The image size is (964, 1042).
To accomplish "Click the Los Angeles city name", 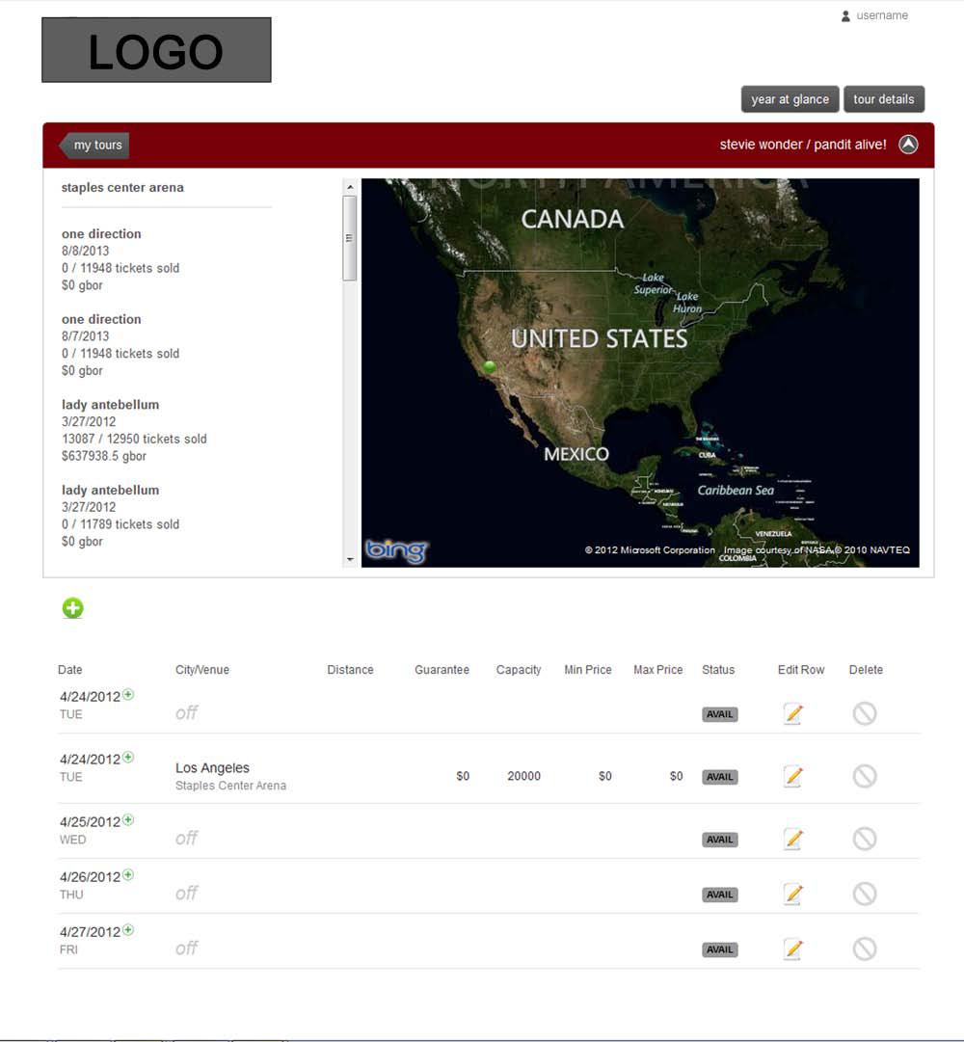I will [x=213, y=767].
